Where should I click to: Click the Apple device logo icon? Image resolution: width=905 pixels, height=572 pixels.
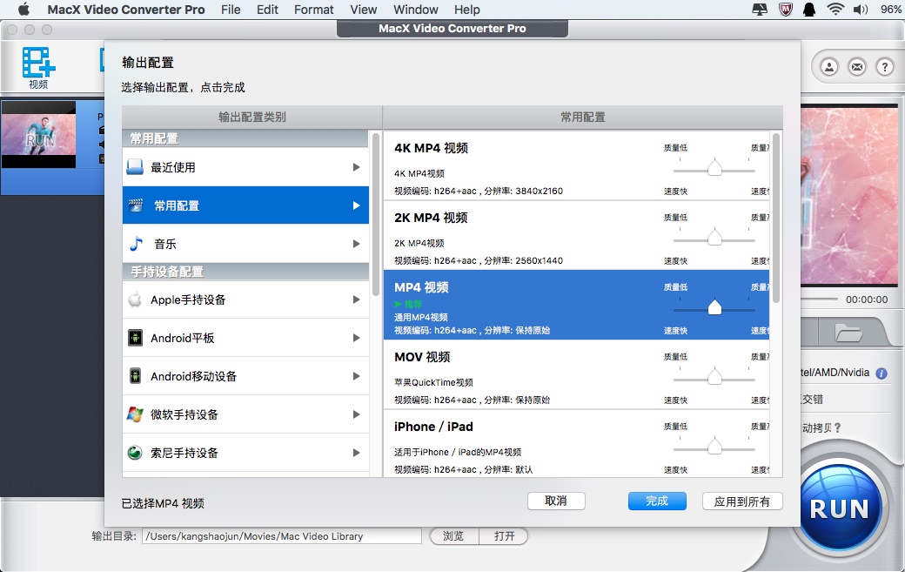tap(135, 299)
